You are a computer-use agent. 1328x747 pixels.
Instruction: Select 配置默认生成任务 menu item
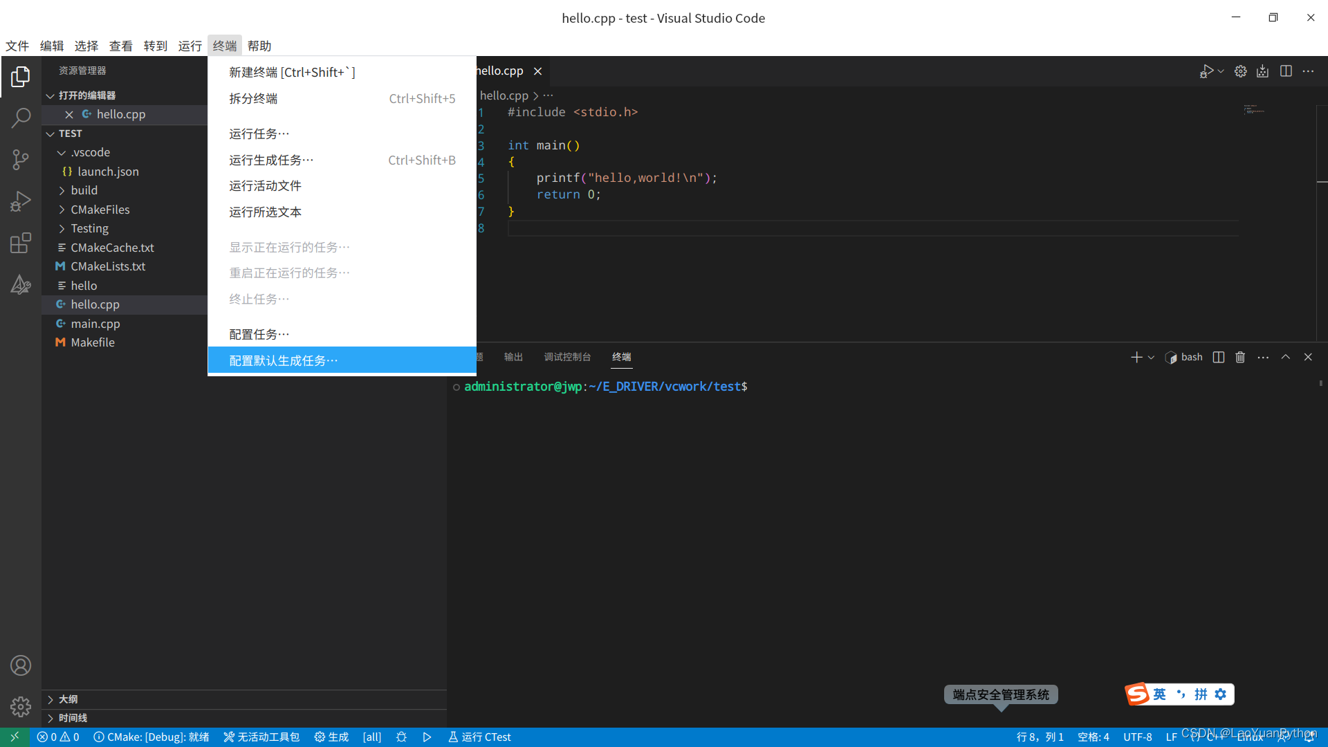[x=284, y=360]
